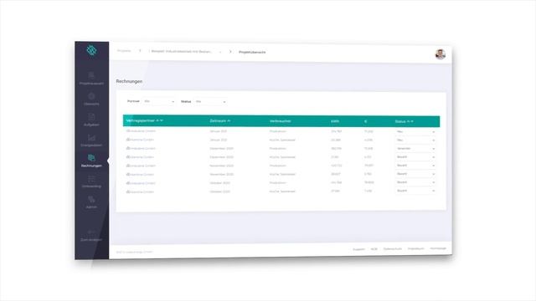536x301 pixels.
Task: Open Admin section in the sidebar
Action: coord(91,202)
